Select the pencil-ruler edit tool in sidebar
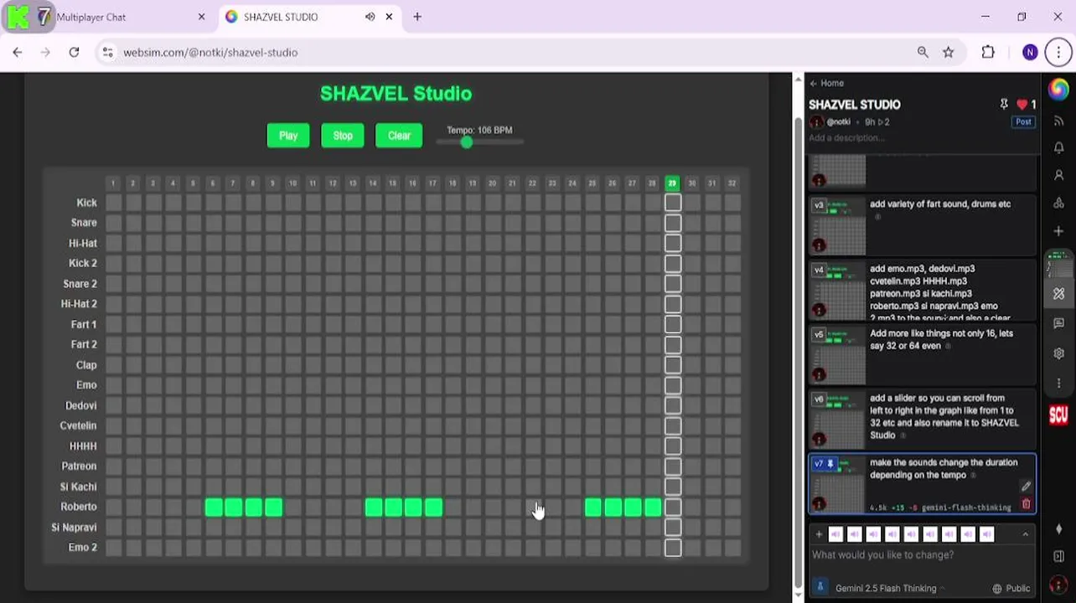 [1058, 294]
